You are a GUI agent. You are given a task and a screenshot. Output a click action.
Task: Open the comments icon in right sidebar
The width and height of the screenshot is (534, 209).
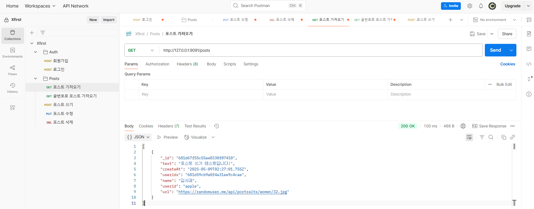pyautogui.click(x=529, y=49)
